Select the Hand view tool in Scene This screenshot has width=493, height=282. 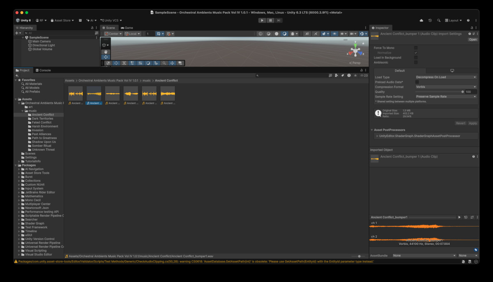[106, 52]
